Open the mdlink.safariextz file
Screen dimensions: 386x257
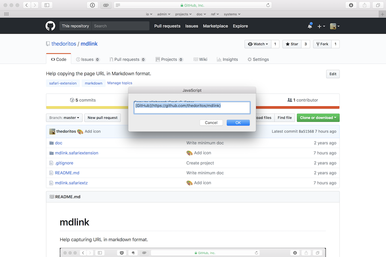click(72, 183)
